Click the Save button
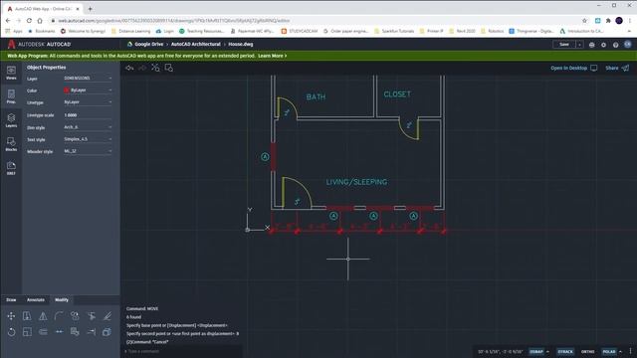Screen dimensions: 637x358 coord(564,45)
